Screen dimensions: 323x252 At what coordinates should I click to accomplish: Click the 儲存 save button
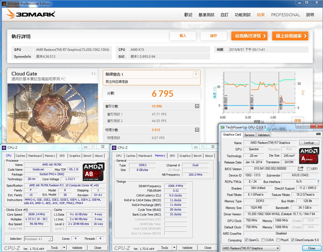pyautogui.click(x=214, y=36)
